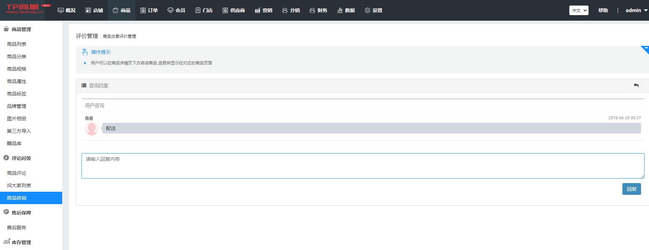Click the back arrow icon in 咨询回复 header
This screenshot has width=649, height=250.
coord(636,86)
